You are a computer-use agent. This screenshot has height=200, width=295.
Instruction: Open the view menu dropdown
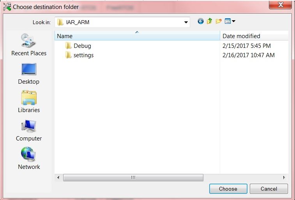click(230, 21)
